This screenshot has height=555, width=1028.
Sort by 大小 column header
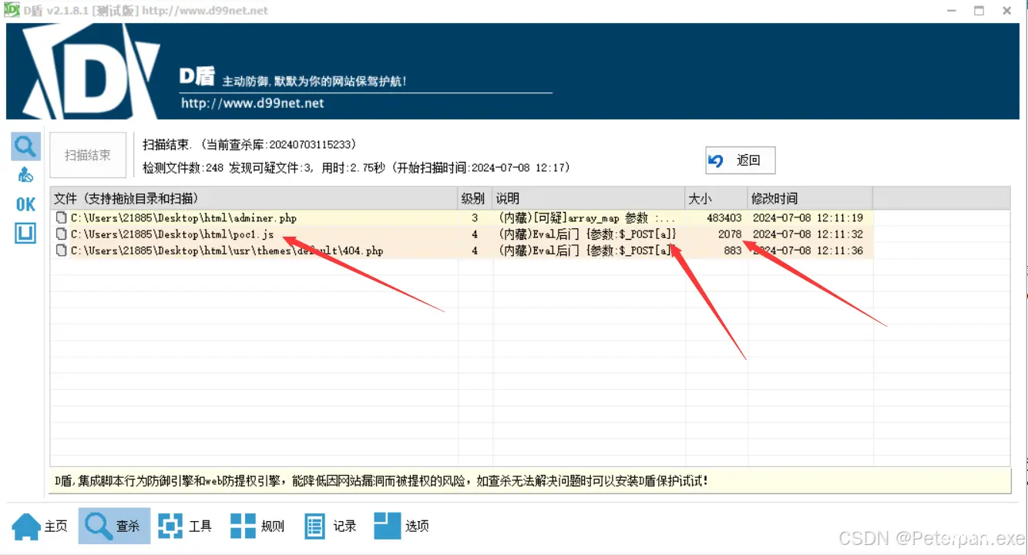coord(716,198)
